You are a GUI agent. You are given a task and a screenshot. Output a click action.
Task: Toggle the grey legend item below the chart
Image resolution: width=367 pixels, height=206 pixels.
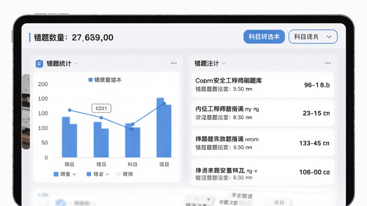coord(124,174)
